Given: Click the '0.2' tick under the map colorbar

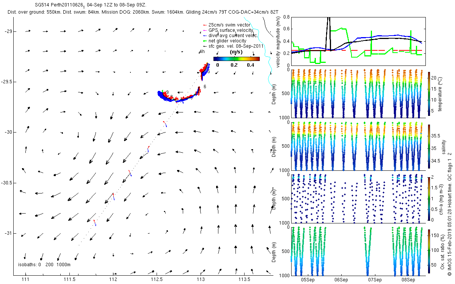Looking at the screenshot, I should (x=234, y=65).
